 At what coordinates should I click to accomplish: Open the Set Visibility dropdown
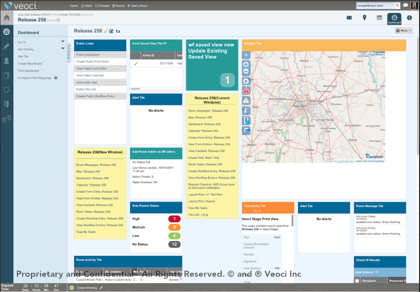(63, 48)
